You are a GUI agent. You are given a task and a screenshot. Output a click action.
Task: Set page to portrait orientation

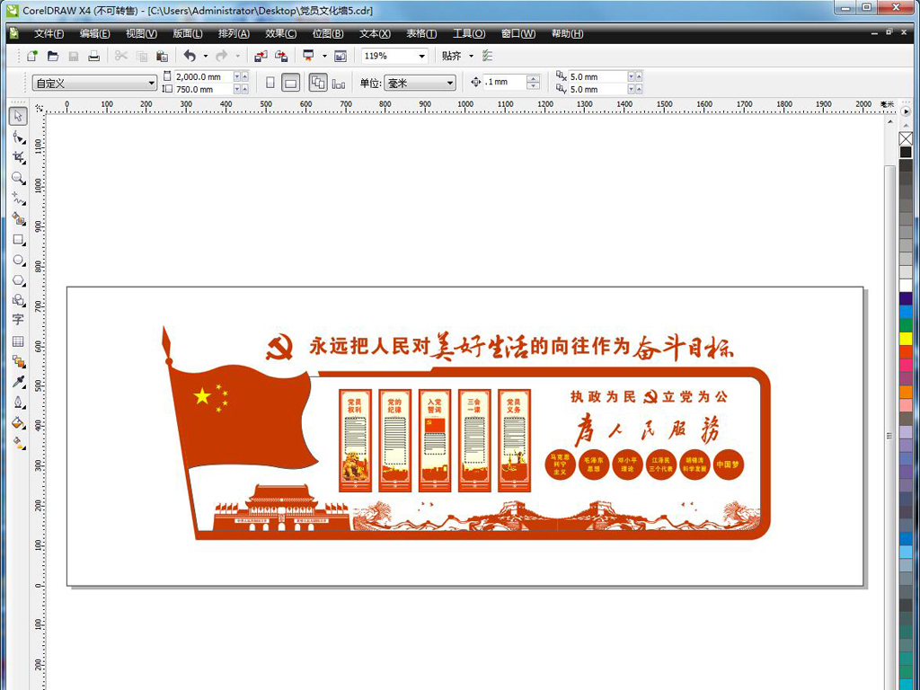click(270, 83)
